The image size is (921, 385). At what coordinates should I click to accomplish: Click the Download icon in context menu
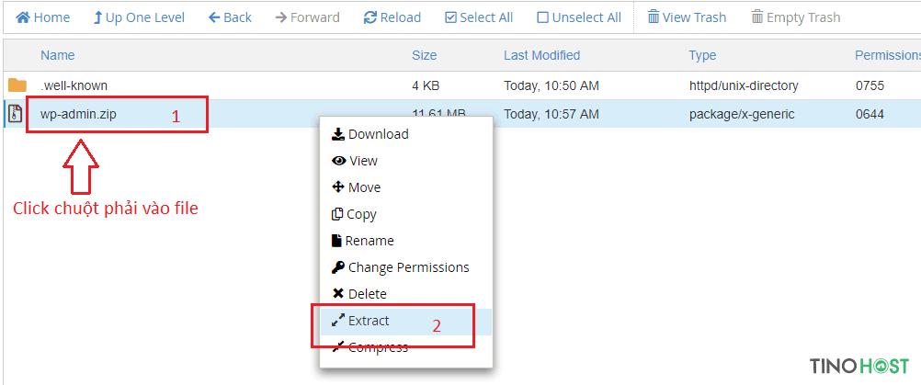pyautogui.click(x=338, y=134)
